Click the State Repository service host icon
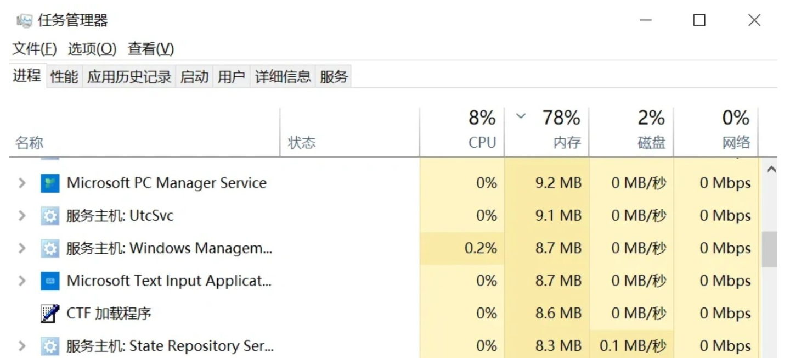 [x=50, y=346]
